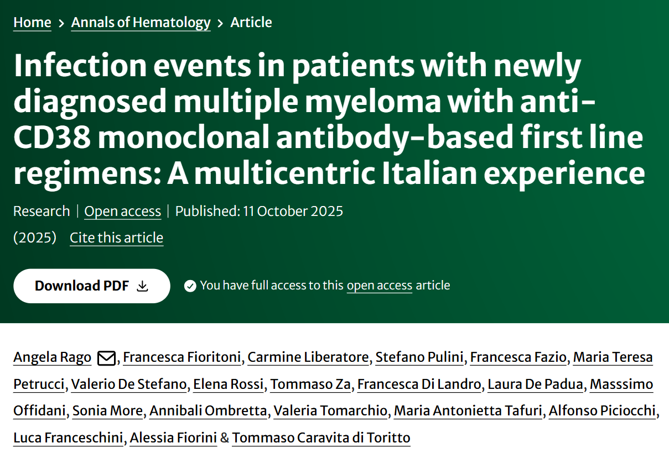Screen dimensions: 669x459
Task: View author Francesca Fazio
Action: (518, 357)
